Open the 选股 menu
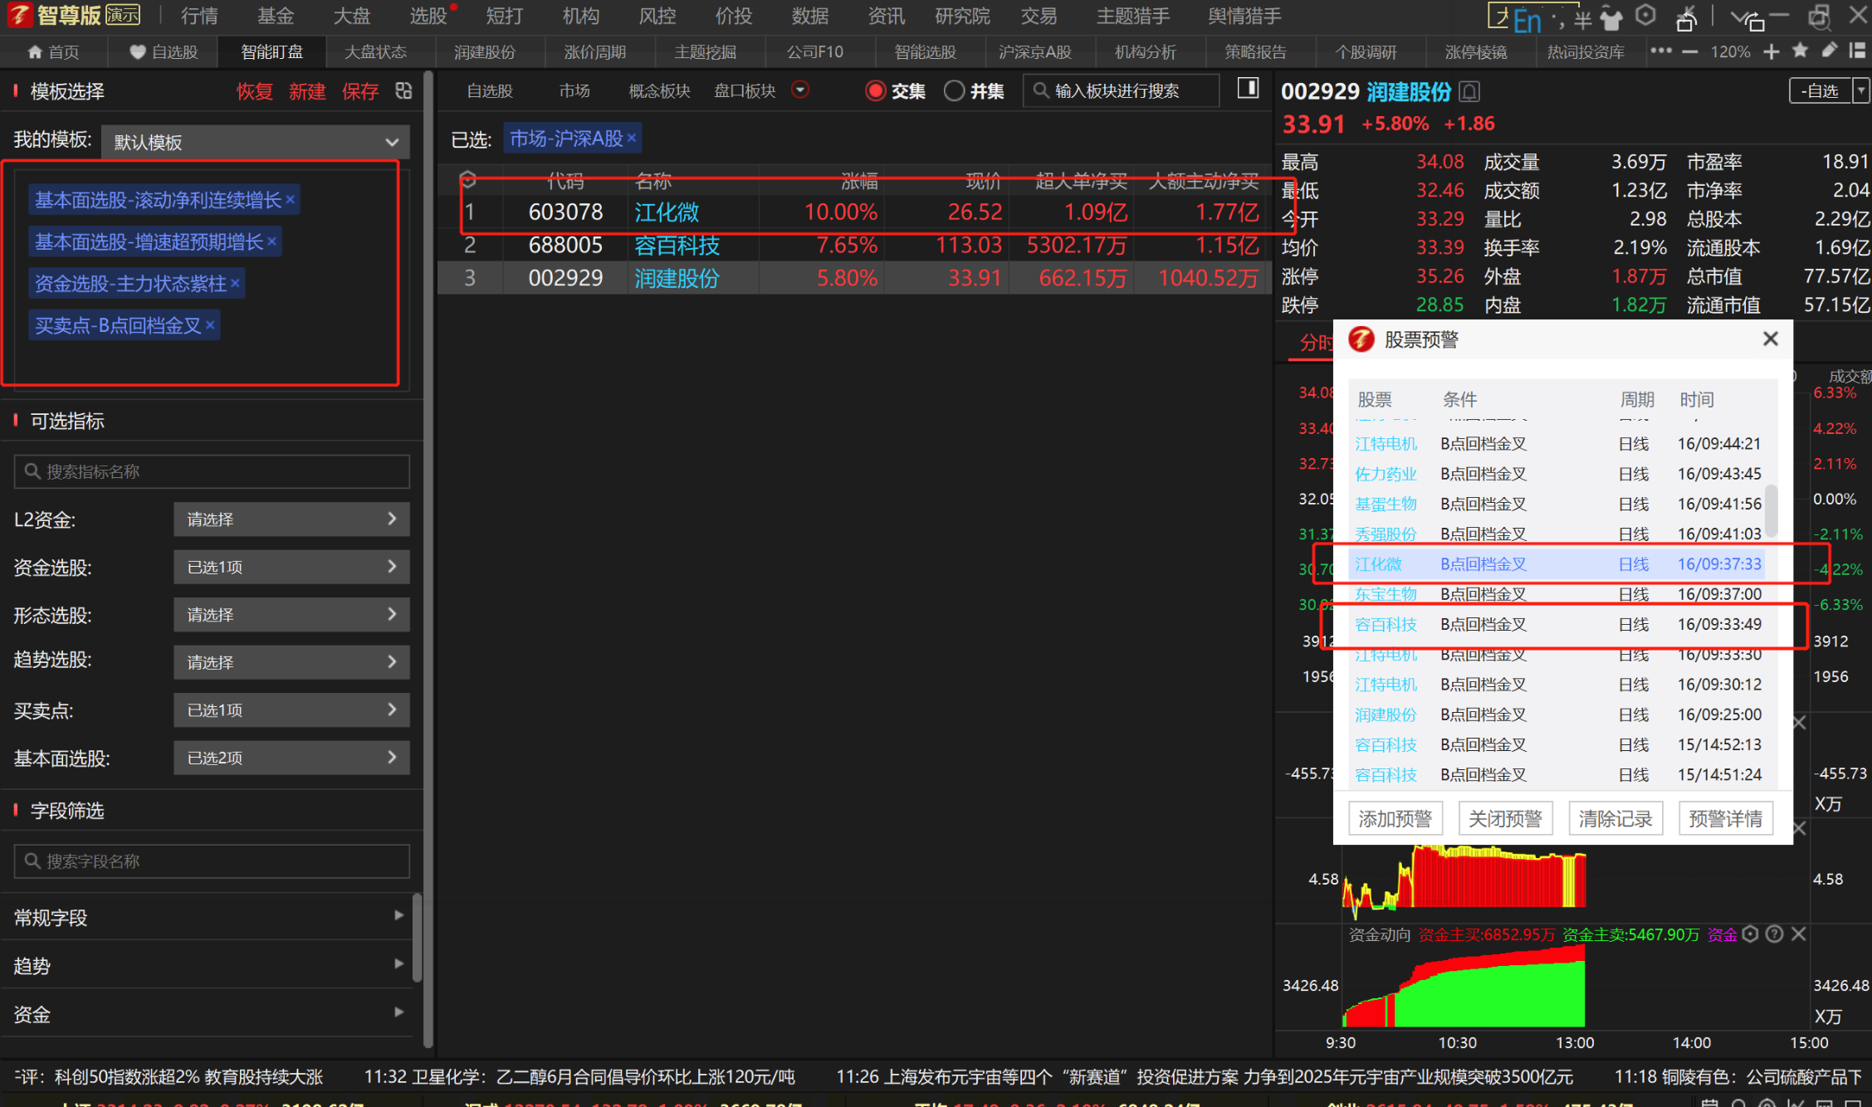Image resolution: width=1872 pixels, height=1107 pixels. 428,16
